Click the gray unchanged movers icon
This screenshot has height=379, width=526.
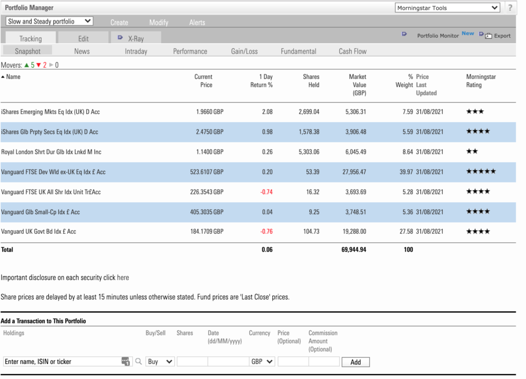pos(51,65)
